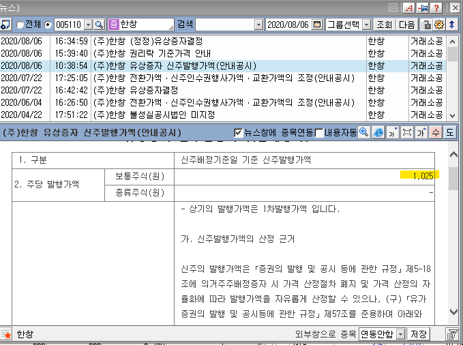Click the small m icon in titlebar
Viewport: 463px width, 345px height.
click(x=393, y=7)
